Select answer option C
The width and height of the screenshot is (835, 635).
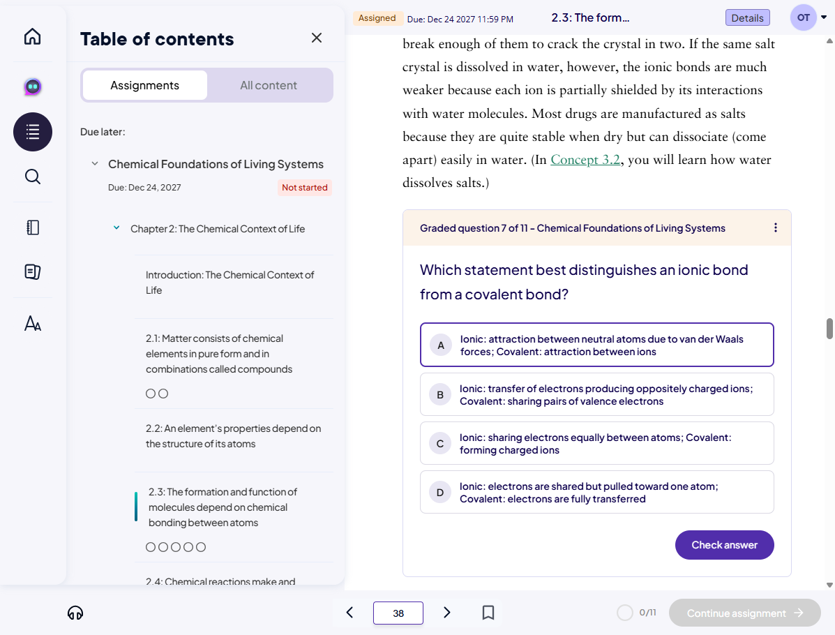click(x=596, y=443)
